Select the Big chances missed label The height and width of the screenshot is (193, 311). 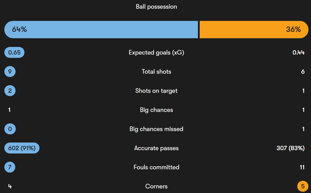coord(156,129)
